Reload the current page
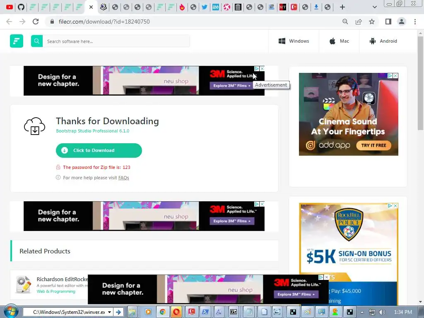 tap(36, 22)
